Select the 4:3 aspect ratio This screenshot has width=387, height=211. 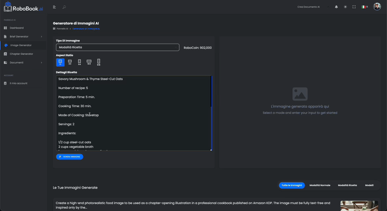(70, 62)
